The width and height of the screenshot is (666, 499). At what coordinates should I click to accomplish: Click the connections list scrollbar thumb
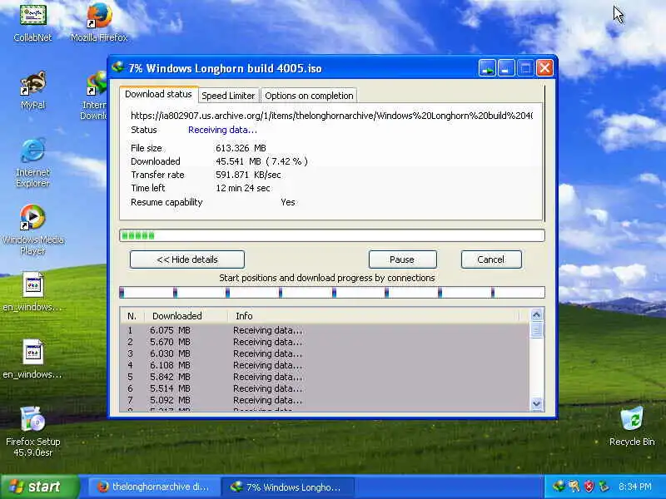pos(536,329)
